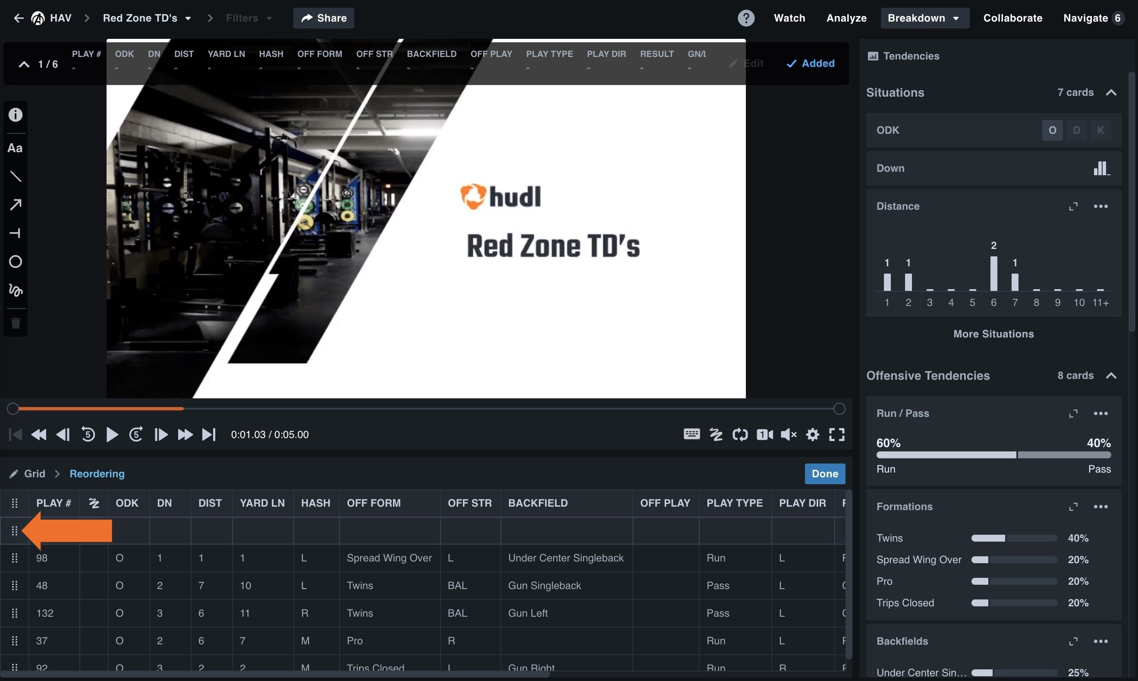Open the Breakdown dropdown

point(925,18)
